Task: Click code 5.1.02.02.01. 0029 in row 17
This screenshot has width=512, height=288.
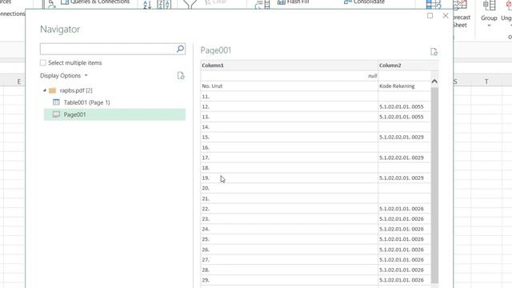Action: click(x=402, y=158)
